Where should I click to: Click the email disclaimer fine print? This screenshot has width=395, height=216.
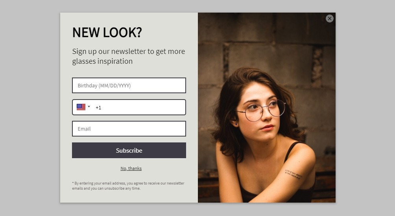(128, 186)
